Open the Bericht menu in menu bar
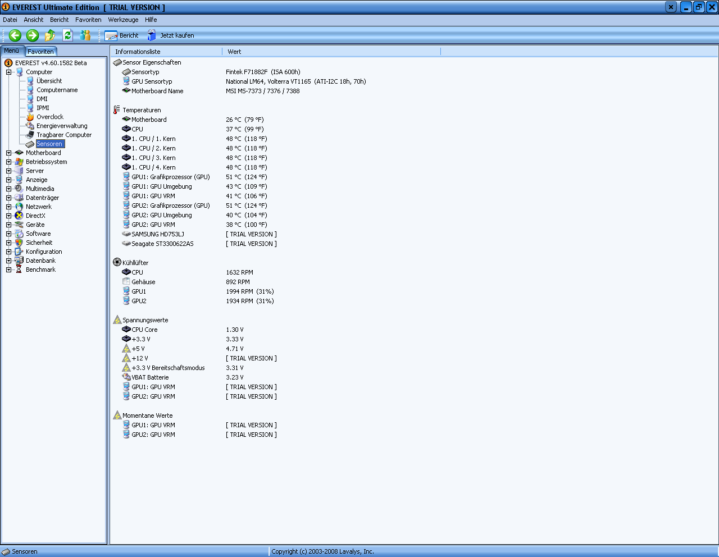 click(60, 20)
